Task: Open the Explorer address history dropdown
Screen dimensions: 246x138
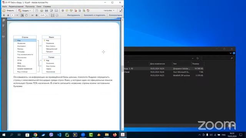Action: click(x=193, y=58)
